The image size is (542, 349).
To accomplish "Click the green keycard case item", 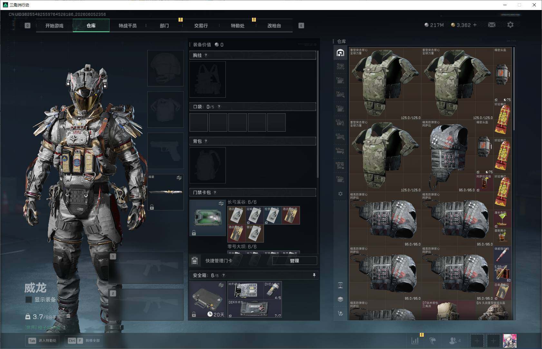I will point(208,218).
